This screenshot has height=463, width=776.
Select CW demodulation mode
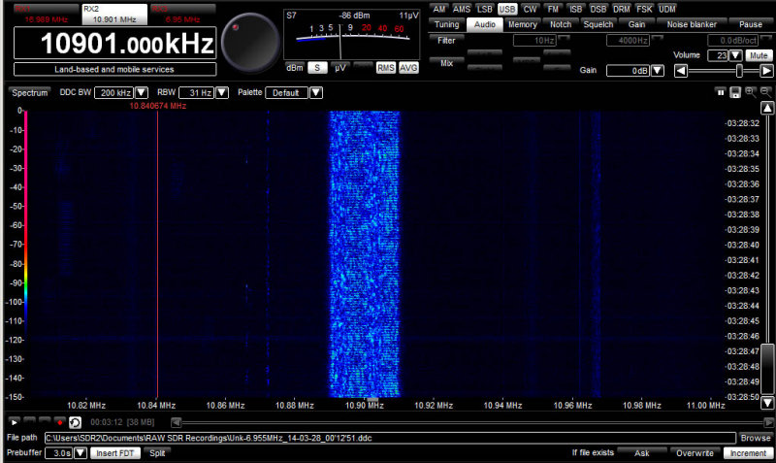point(530,9)
